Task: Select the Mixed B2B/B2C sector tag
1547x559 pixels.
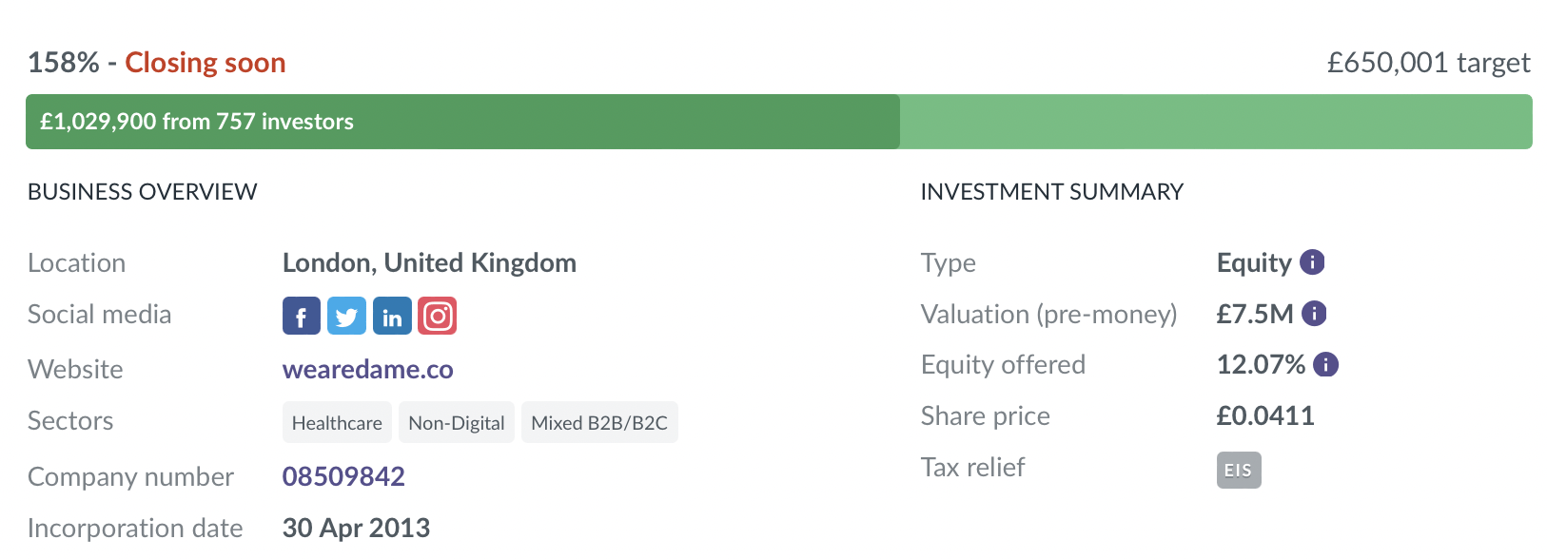Action: point(599,422)
